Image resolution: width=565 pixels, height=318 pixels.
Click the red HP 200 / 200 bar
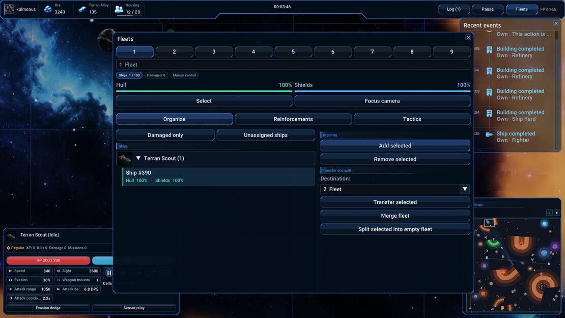48,260
